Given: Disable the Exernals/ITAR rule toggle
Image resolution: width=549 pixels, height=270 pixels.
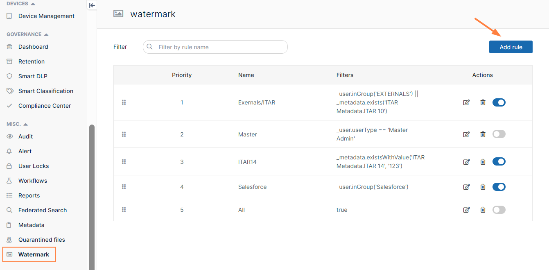Looking at the screenshot, I should tap(499, 102).
